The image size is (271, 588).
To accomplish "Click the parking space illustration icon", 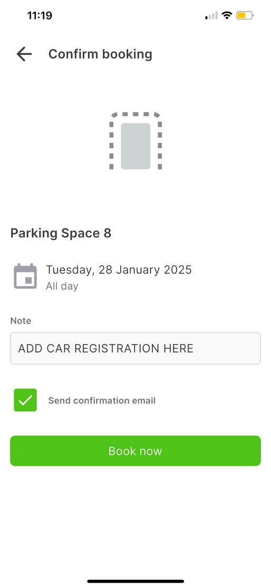I will coord(135,141).
